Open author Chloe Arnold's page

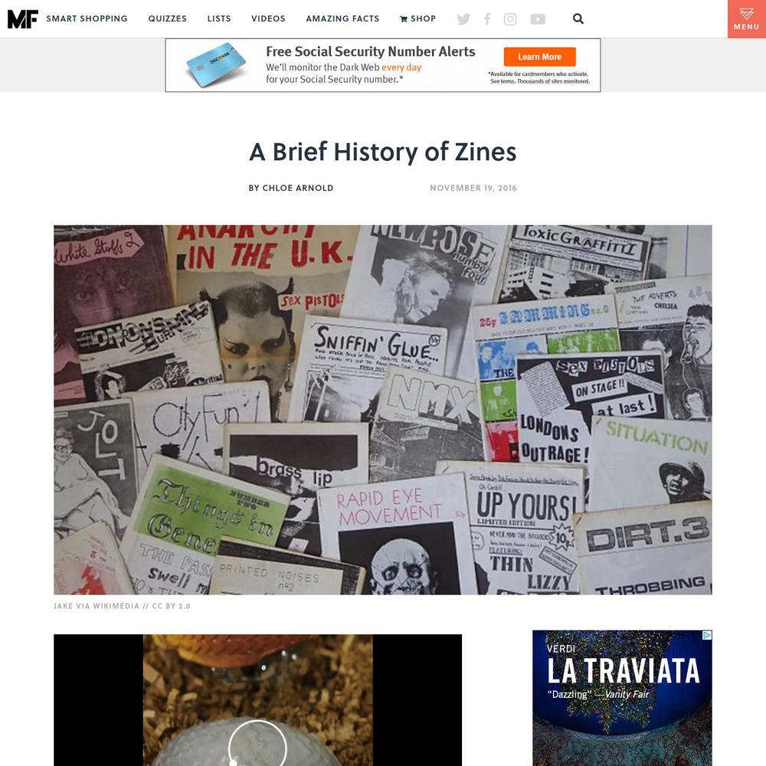pos(290,188)
